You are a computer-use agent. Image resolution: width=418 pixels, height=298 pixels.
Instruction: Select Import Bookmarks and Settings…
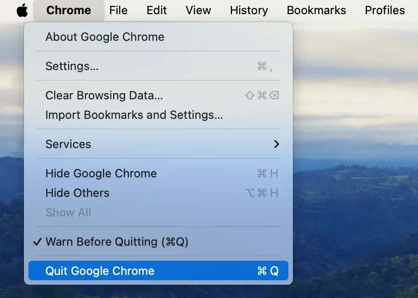(x=158, y=115)
